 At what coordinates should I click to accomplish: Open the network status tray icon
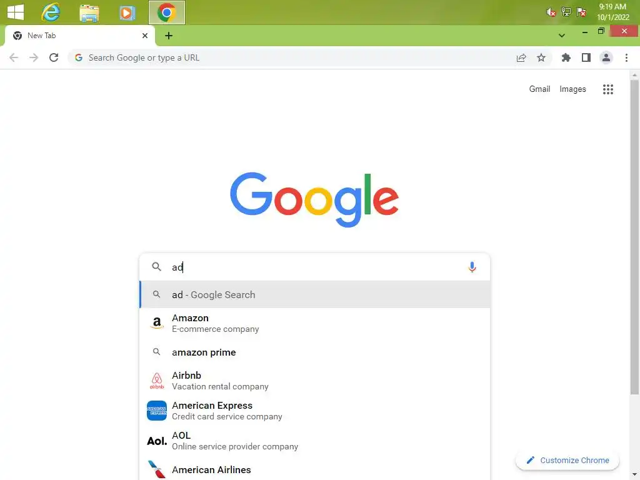point(566,12)
